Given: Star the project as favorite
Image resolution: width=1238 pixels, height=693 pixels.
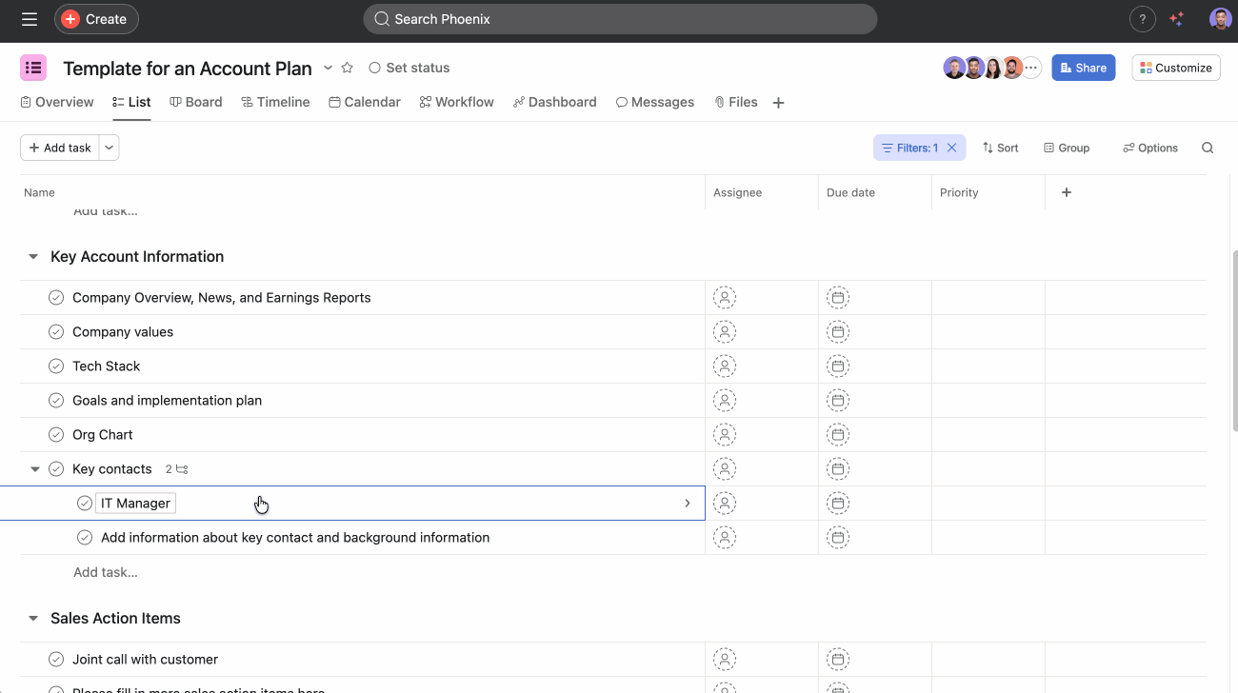Looking at the screenshot, I should pyautogui.click(x=348, y=68).
